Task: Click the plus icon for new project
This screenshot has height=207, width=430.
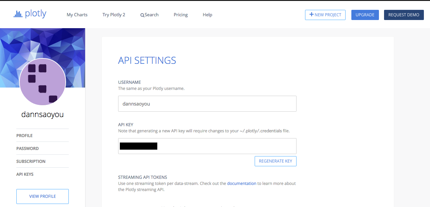Action: click(311, 15)
